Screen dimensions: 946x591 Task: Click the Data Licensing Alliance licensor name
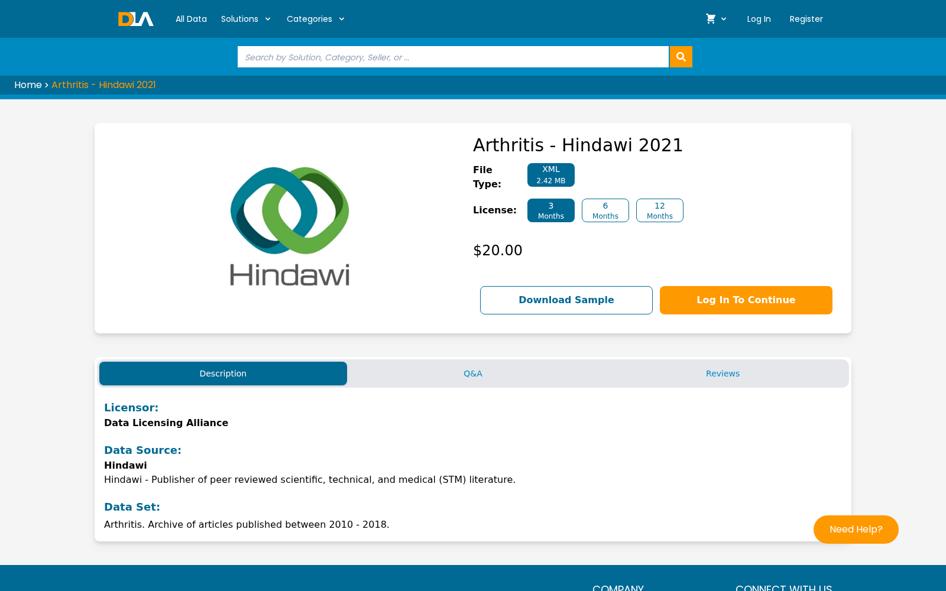pos(166,423)
